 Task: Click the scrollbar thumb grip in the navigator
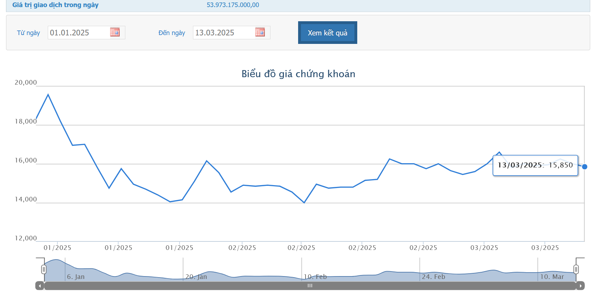pos(310,286)
